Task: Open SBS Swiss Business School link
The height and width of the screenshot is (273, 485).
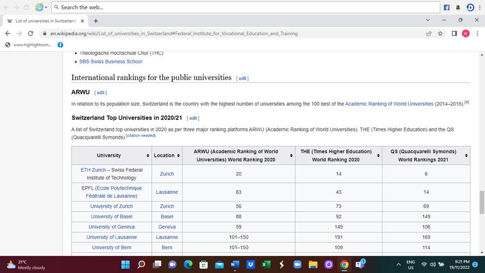Action: 110,61
